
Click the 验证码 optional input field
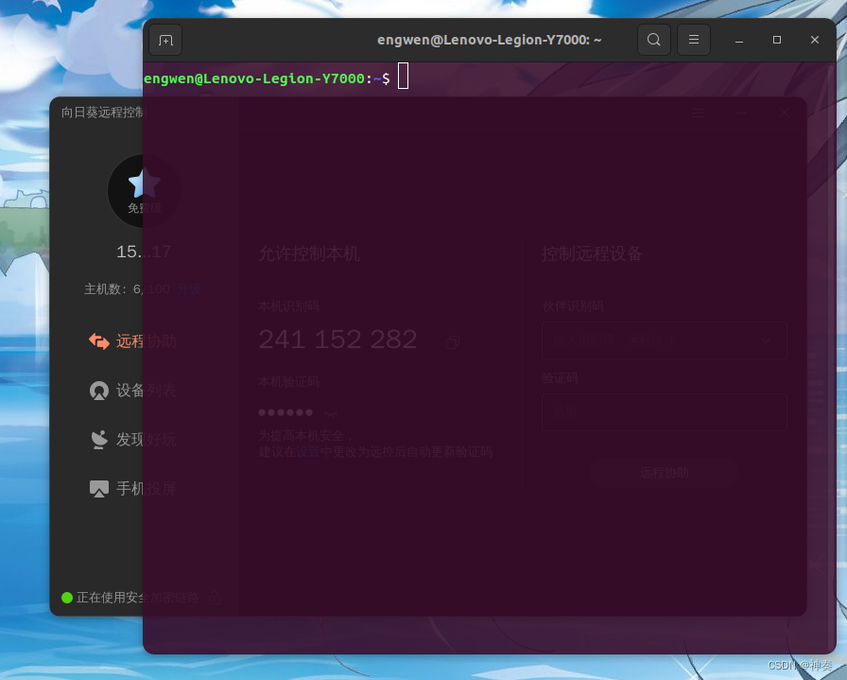[x=665, y=412]
